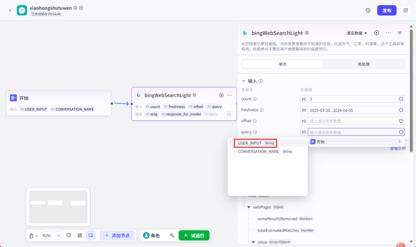Select the 开始 start node on canvas
Screen dimensions: 416x247
(59, 103)
